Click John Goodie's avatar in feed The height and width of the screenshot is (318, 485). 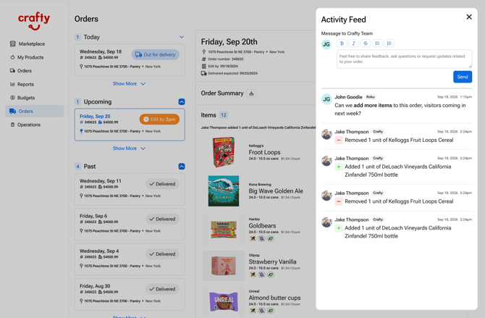pos(326,99)
